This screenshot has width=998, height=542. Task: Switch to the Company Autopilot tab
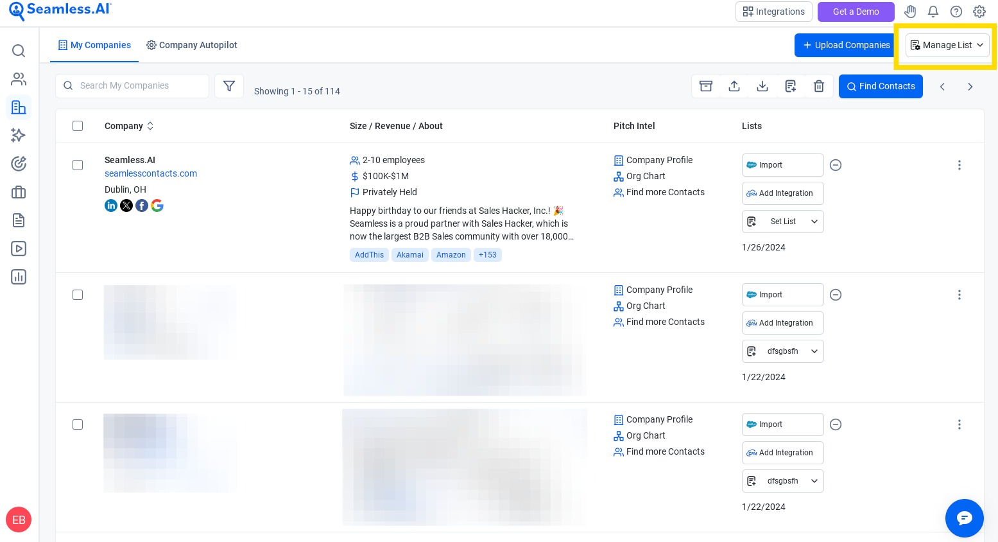tap(192, 45)
